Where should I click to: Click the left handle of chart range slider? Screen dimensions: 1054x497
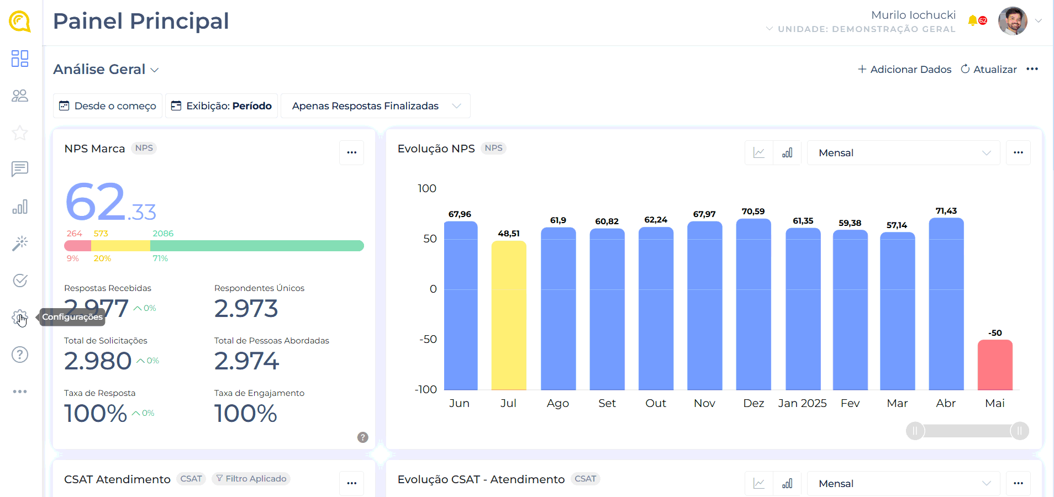(915, 431)
